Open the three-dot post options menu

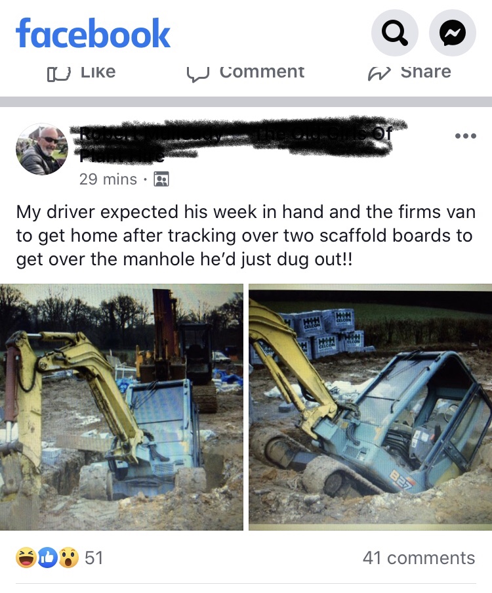click(x=466, y=136)
